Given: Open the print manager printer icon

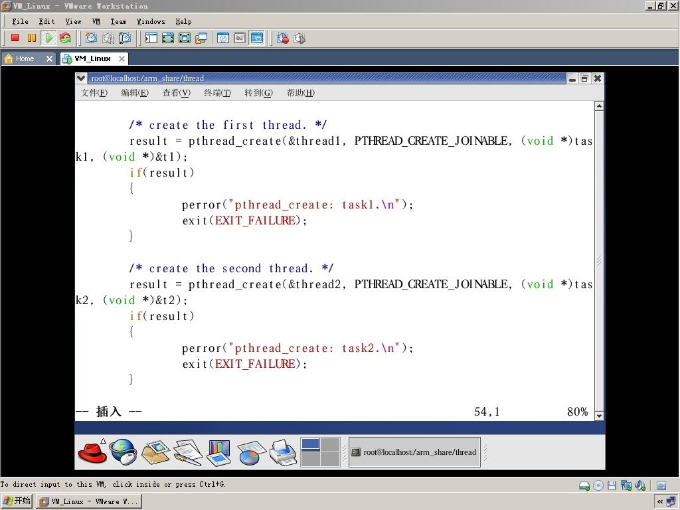Looking at the screenshot, I should coord(283,452).
